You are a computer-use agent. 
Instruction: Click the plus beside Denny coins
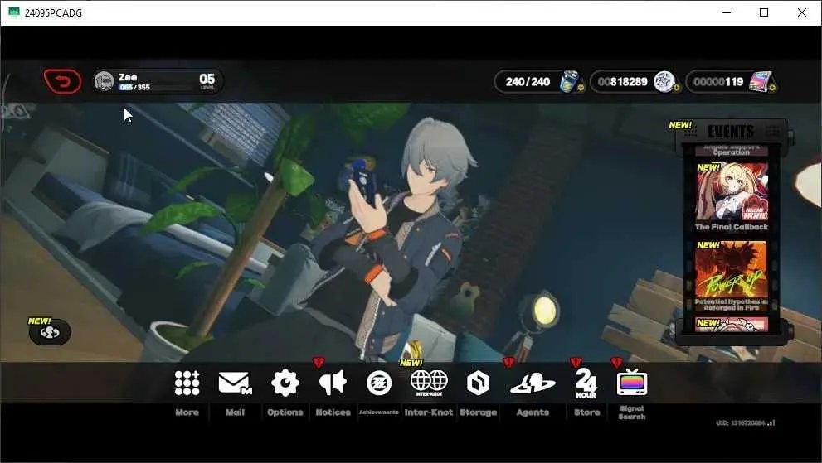(676, 88)
